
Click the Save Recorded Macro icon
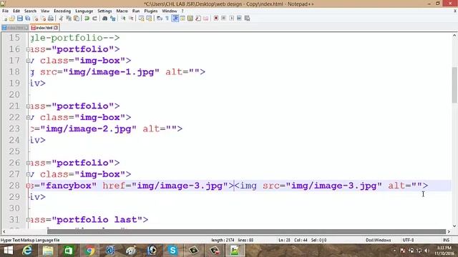pos(247,19)
